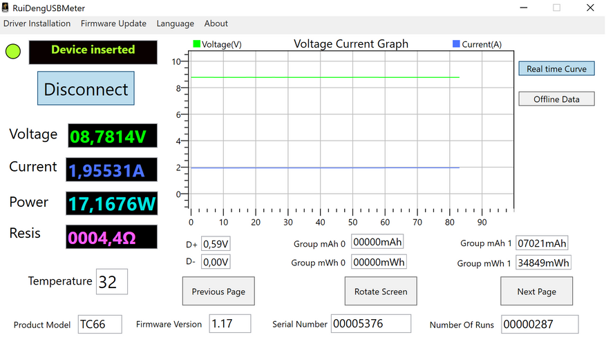Click the Rotate Screen button

click(x=381, y=292)
